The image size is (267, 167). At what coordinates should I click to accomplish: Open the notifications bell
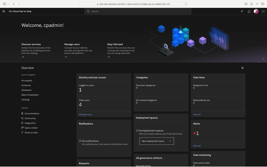pos(249,11)
